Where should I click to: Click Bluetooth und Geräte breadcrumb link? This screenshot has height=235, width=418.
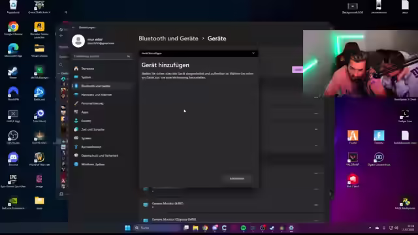click(x=169, y=39)
